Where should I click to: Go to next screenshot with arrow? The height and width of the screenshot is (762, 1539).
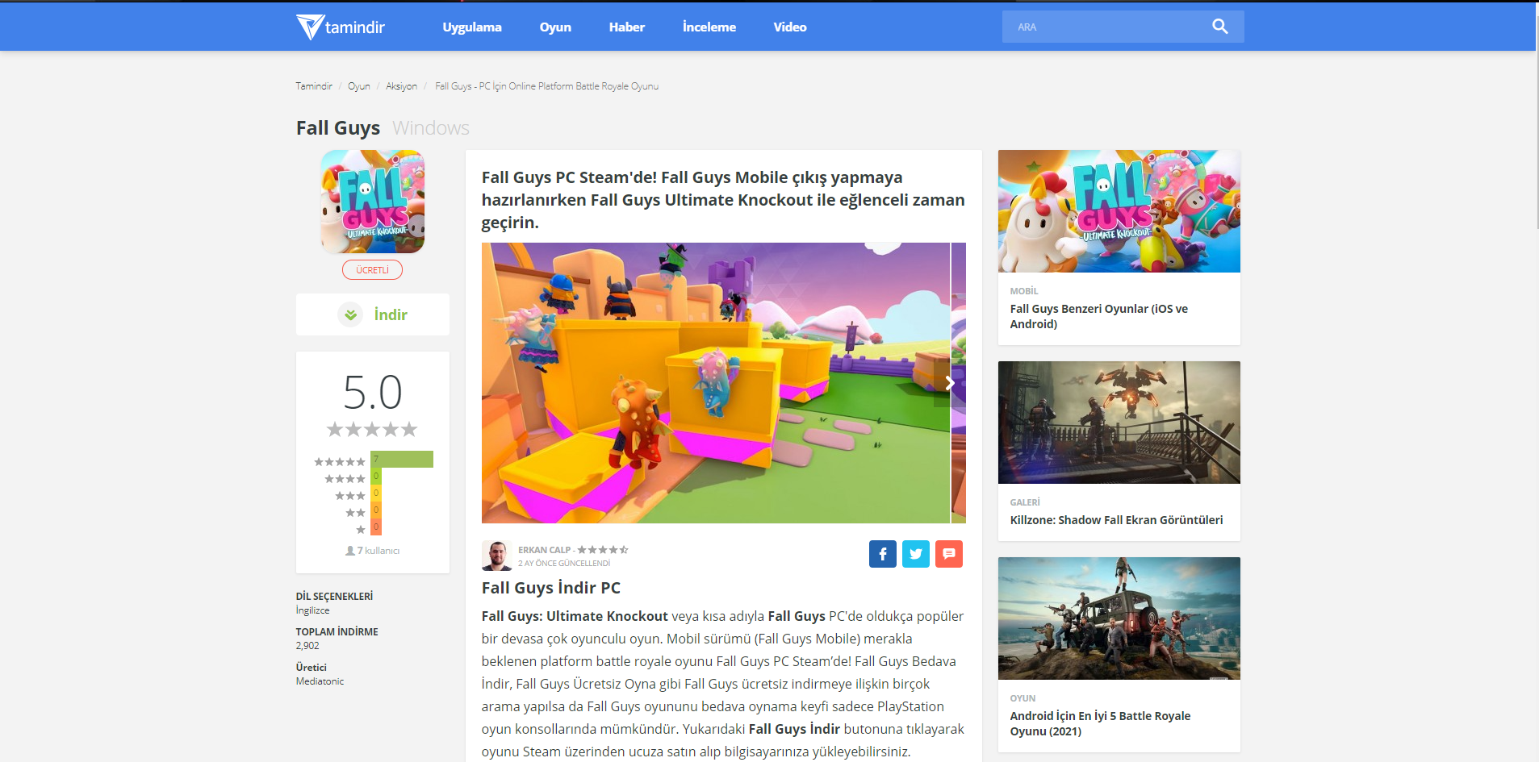(x=950, y=383)
